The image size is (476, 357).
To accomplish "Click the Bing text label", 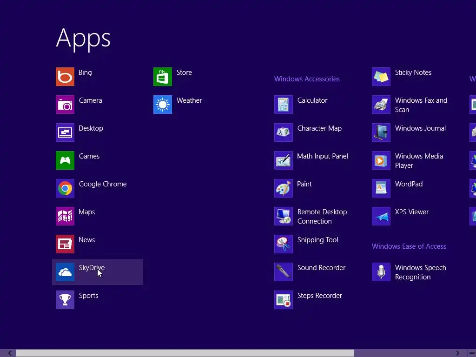I will (x=85, y=73).
